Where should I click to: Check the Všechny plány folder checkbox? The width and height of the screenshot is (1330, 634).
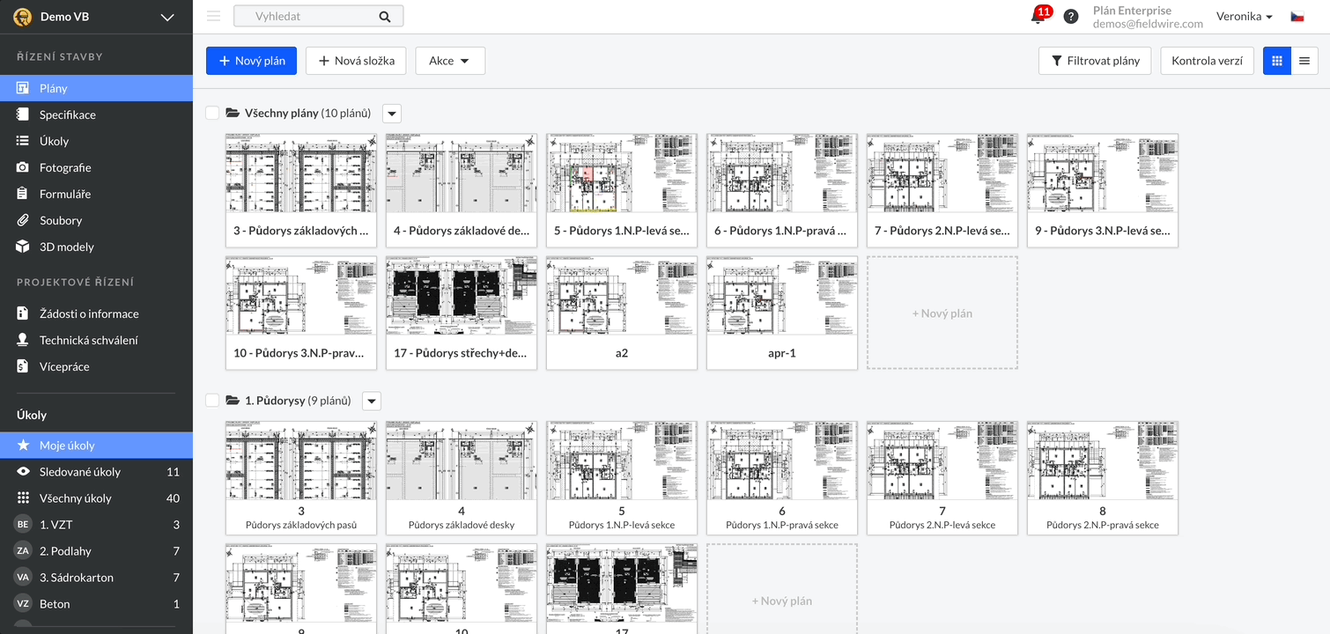coord(212,114)
